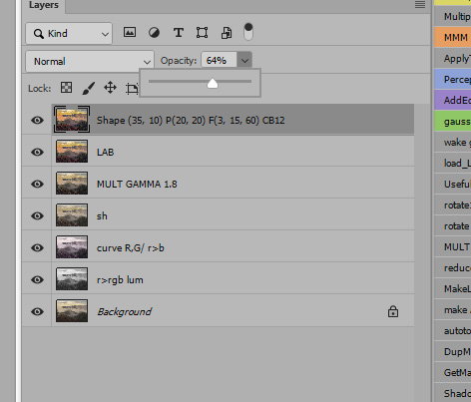
Task: Hide the Background layer visibility eye
Action: click(37, 311)
